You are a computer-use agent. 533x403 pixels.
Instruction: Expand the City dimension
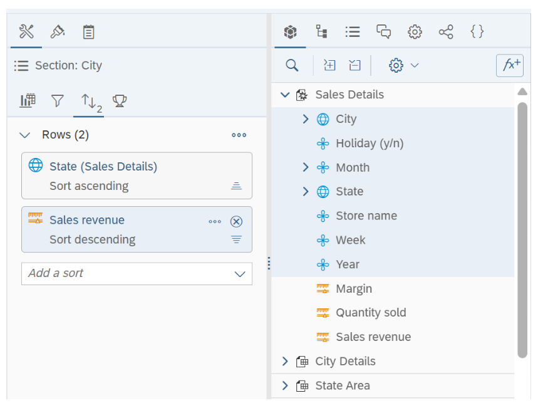(305, 119)
